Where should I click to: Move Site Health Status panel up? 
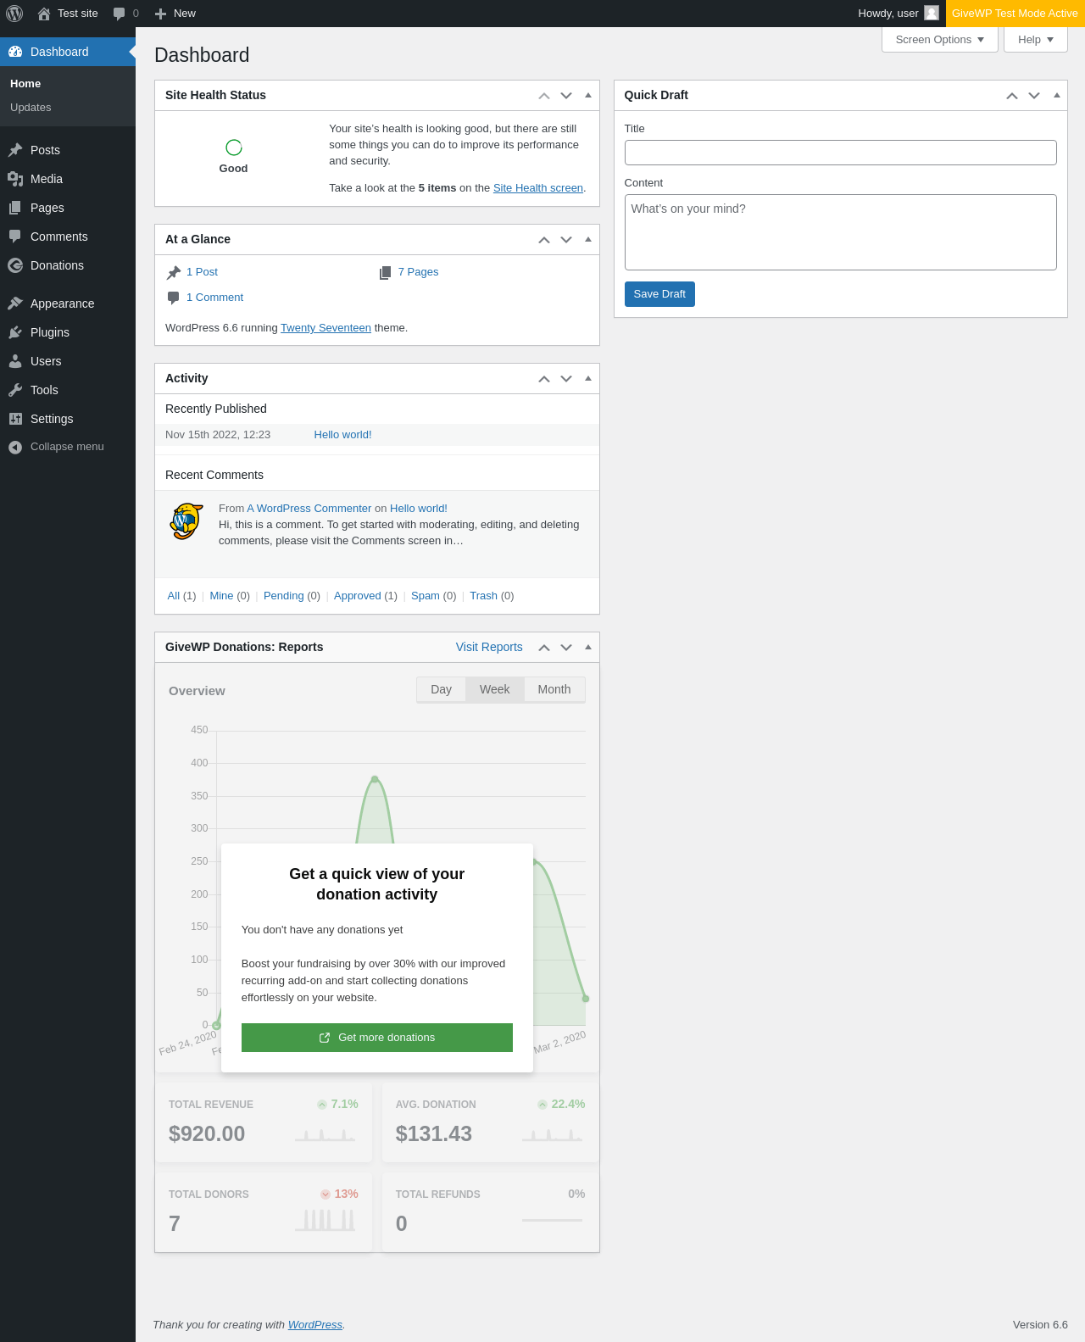click(544, 96)
